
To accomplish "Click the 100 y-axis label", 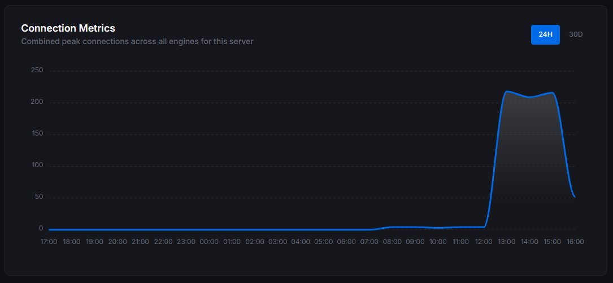I will [x=37, y=166].
